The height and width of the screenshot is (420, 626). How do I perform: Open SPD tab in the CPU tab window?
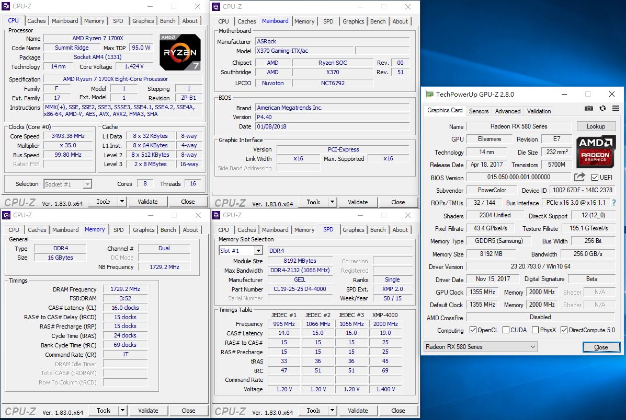point(118,21)
